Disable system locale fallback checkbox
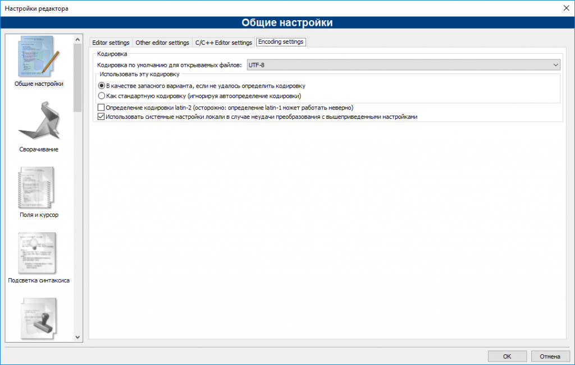The image size is (575, 365). coord(101,117)
